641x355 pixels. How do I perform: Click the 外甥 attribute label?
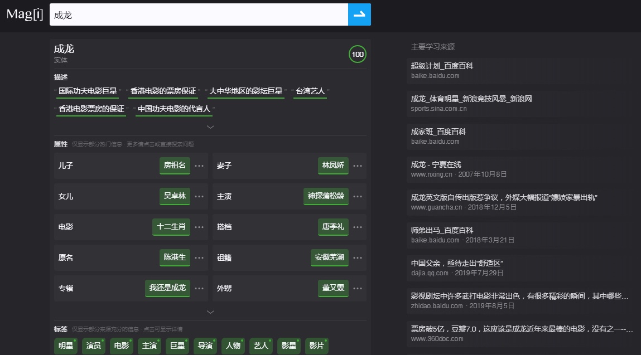click(224, 289)
